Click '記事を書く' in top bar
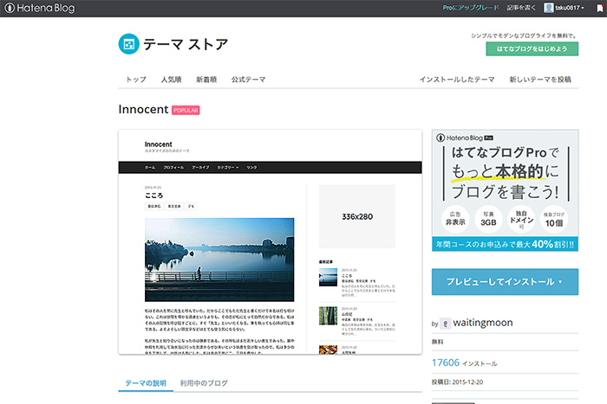The image size is (607, 404). pyautogui.click(x=520, y=8)
